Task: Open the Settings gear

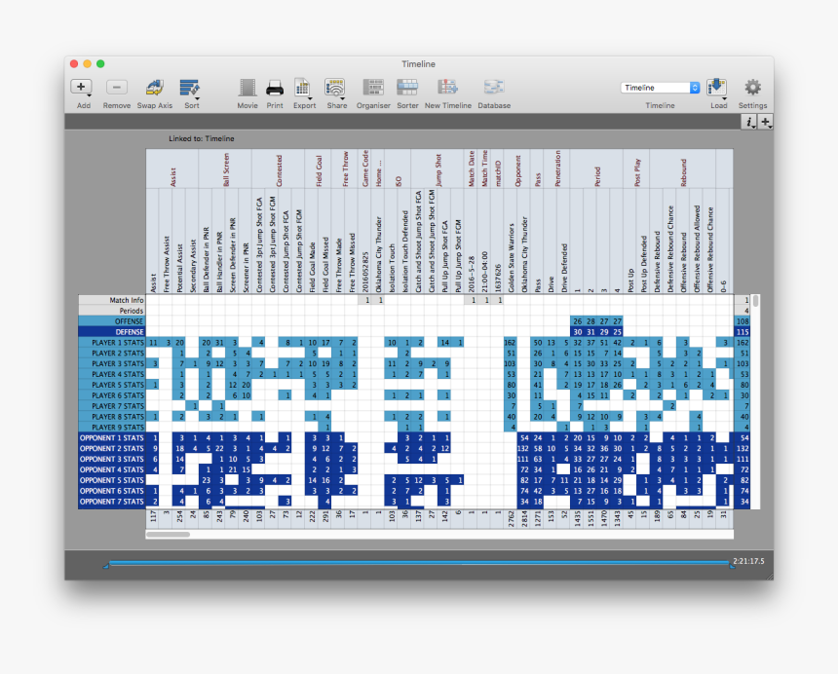Action: (x=752, y=88)
